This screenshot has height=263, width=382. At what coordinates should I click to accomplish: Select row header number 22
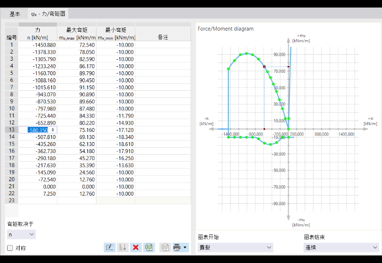12,193
